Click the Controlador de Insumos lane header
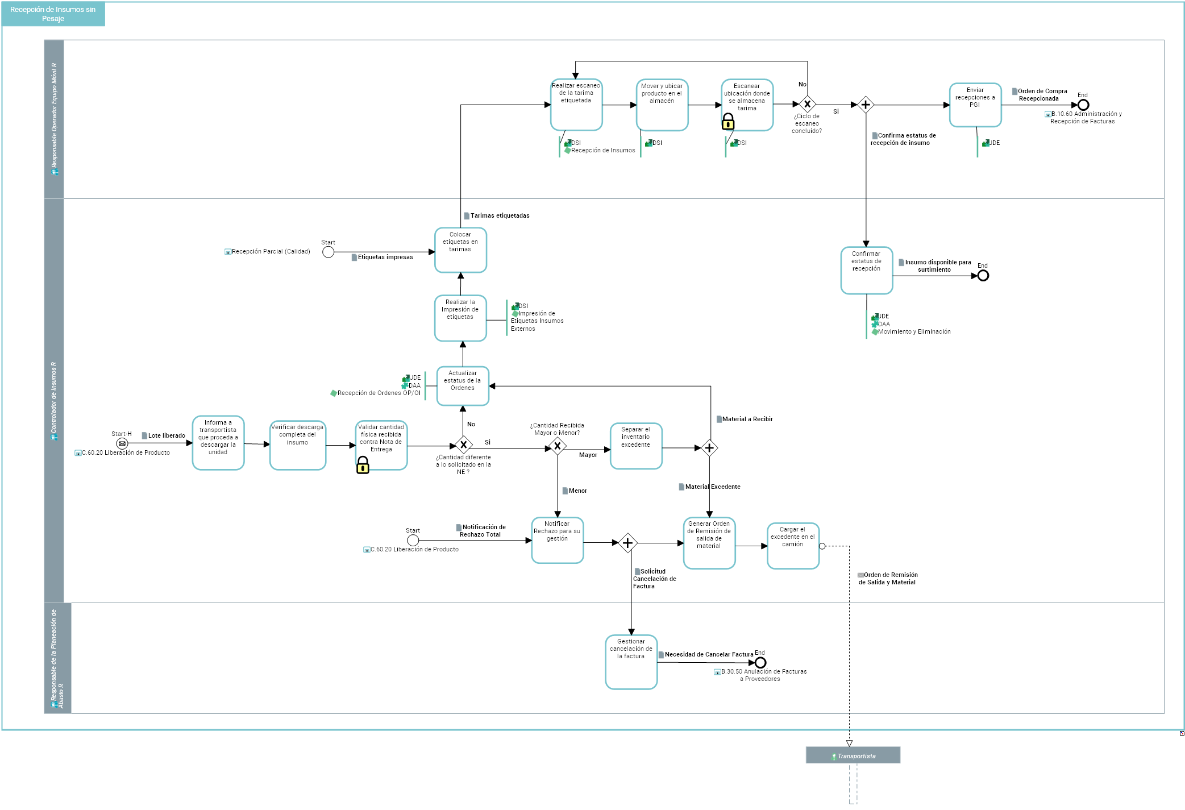The image size is (1185, 810). [x=54, y=401]
